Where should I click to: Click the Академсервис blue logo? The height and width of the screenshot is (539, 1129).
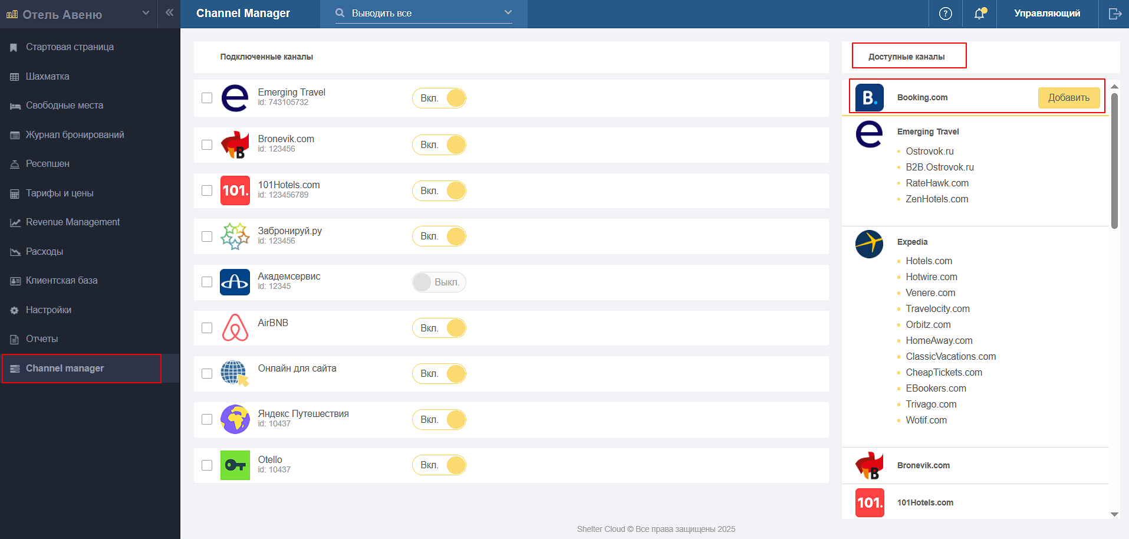(x=235, y=282)
